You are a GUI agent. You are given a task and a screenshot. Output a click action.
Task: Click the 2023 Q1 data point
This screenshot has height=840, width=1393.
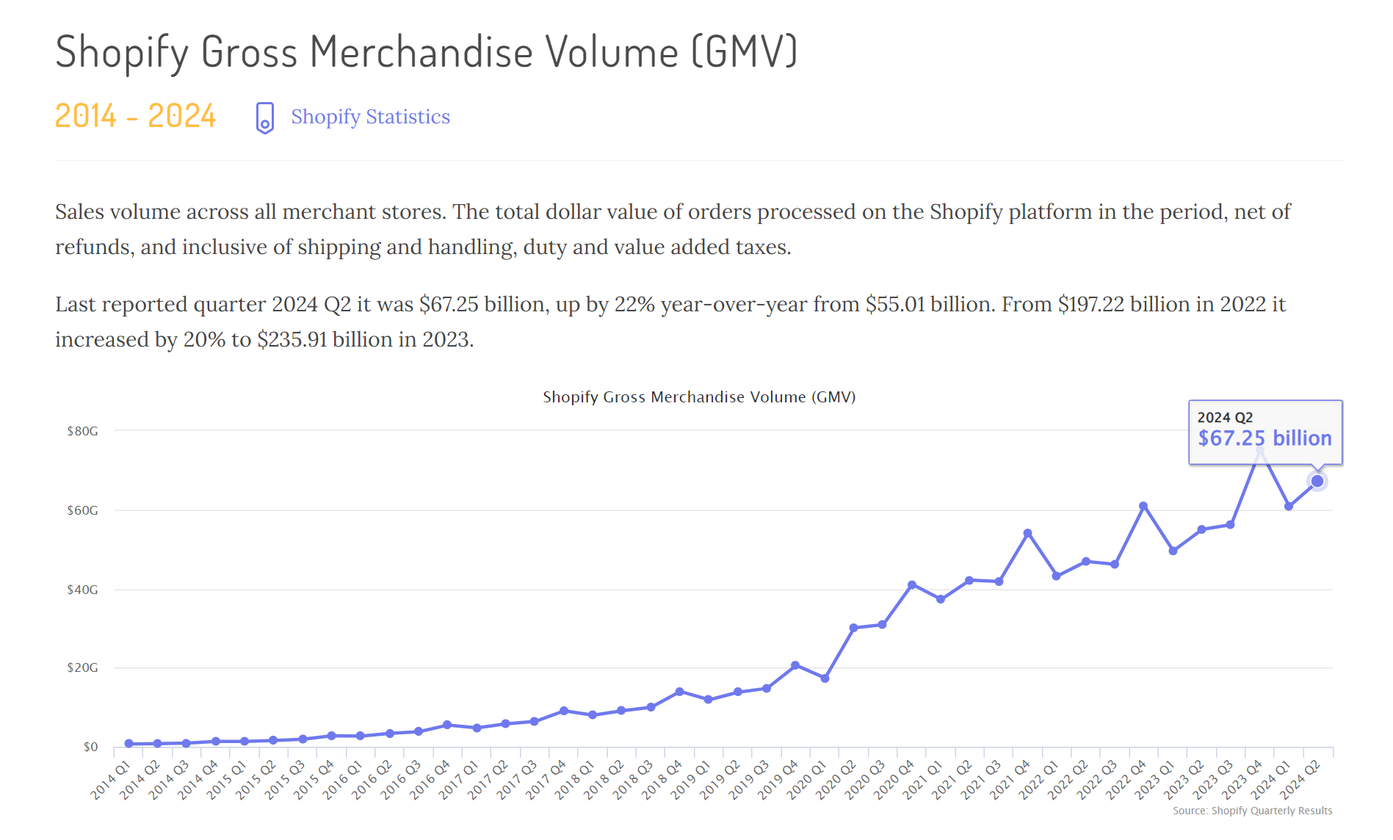tap(1173, 551)
